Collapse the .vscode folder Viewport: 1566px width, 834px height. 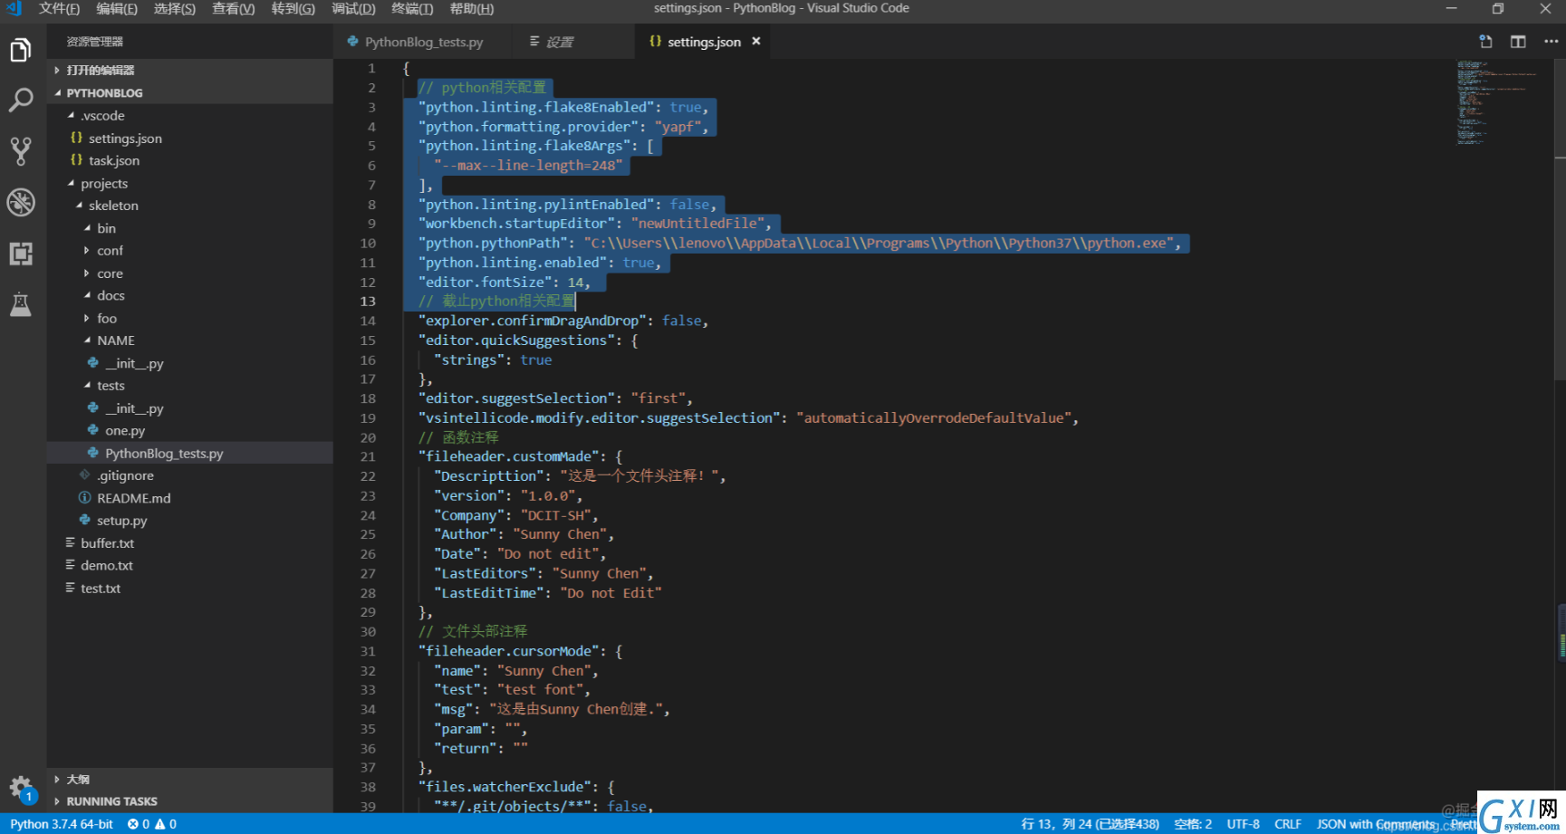point(102,116)
